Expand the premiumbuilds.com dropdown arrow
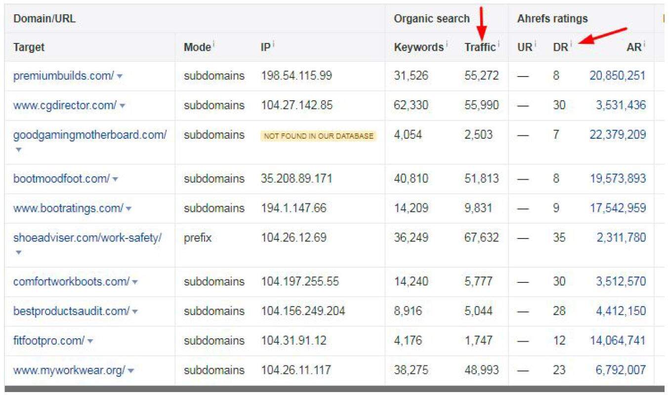Viewport: 669px width, 396px height. pyautogui.click(x=120, y=77)
